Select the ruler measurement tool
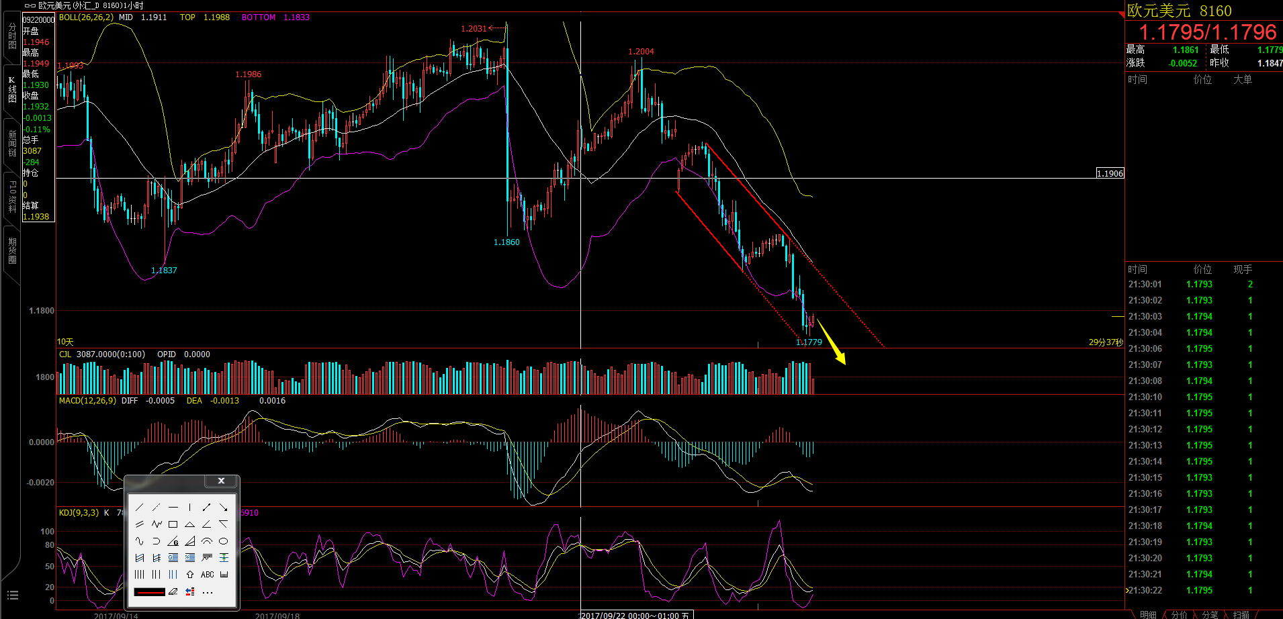 tap(224, 575)
